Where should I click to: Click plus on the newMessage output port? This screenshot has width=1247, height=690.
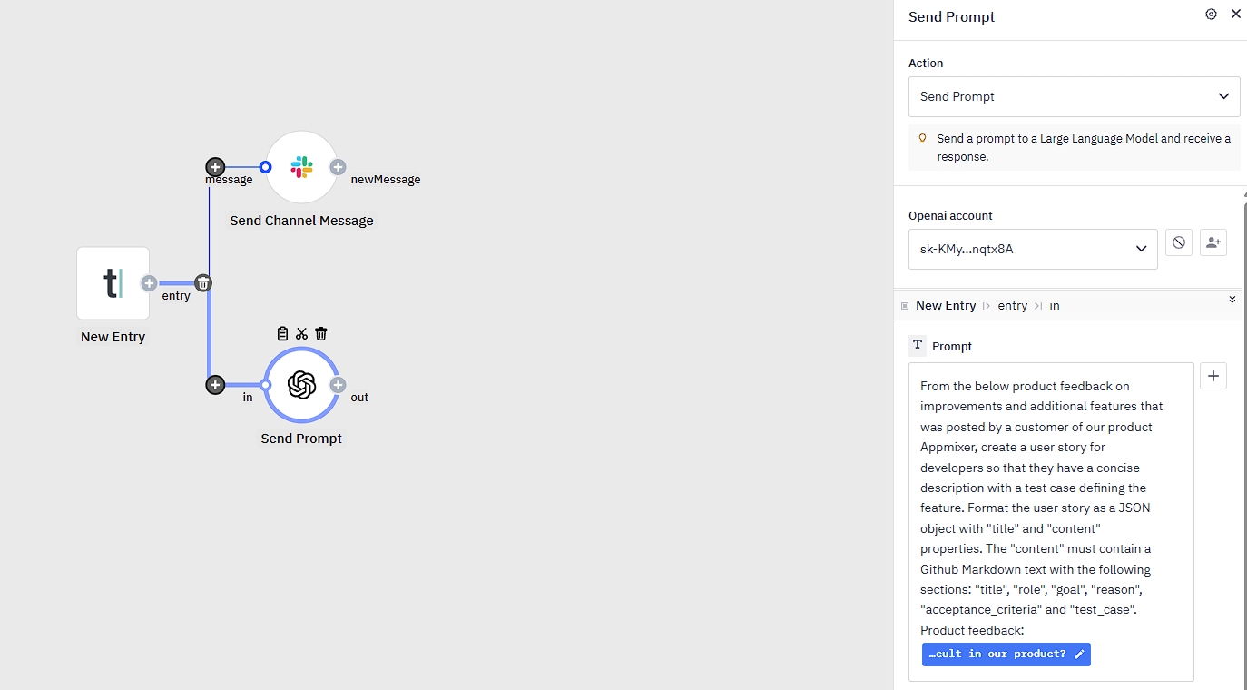[x=338, y=167]
